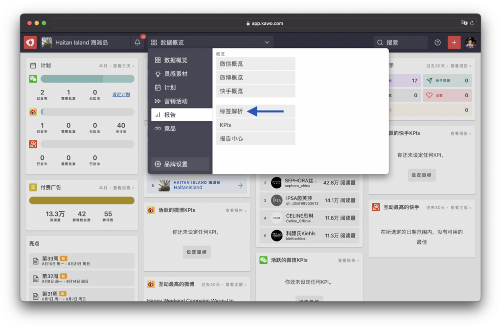Image resolution: width=501 pixels, height=328 pixels.
Task: Click the WeChat icon in 计划 panel
Action: pyautogui.click(x=33, y=79)
